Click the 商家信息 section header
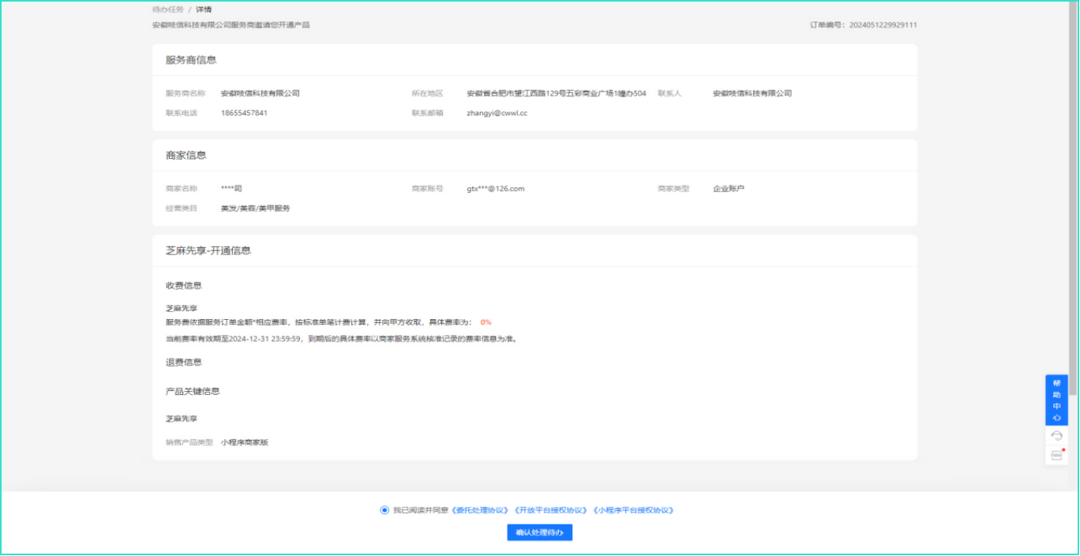1080x556 pixels. [186, 156]
